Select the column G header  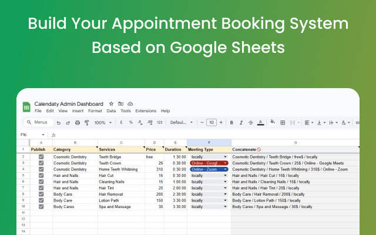point(296,143)
